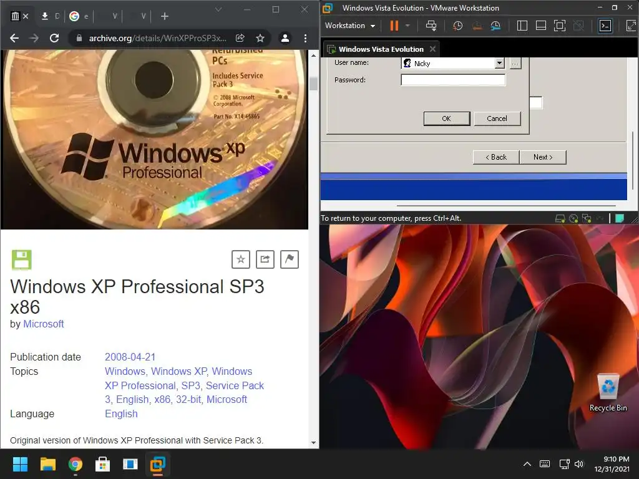Open the Snapshot Manager wrench-clock icon
The width and height of the screenshot is (639, 479).
click(495, 26)
